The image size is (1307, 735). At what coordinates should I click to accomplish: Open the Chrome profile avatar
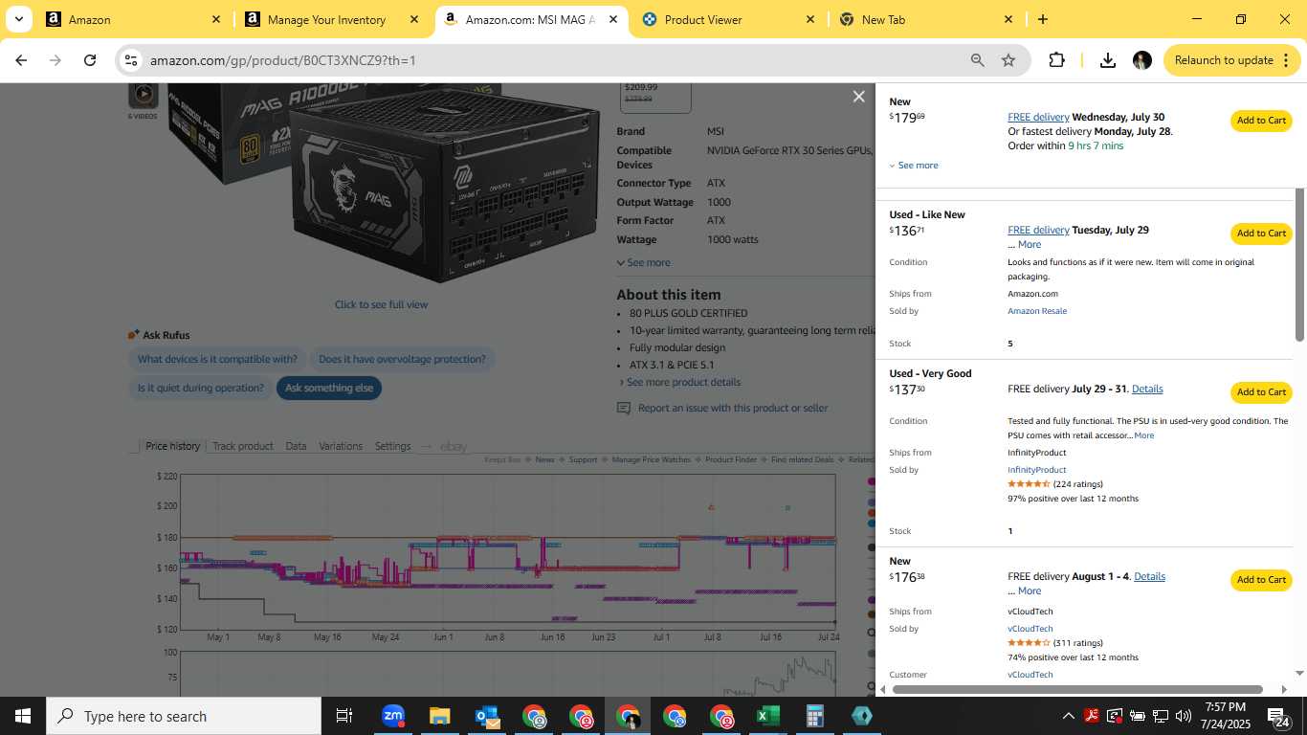pos(1141,60)
